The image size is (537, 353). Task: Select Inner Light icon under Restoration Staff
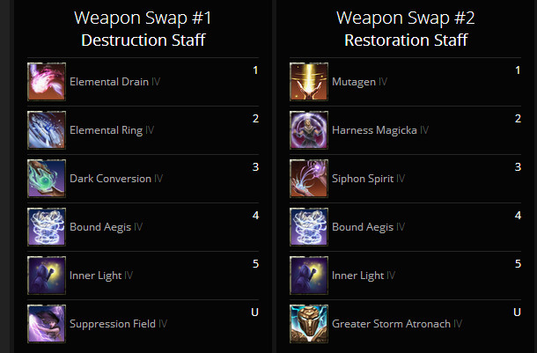309,276
